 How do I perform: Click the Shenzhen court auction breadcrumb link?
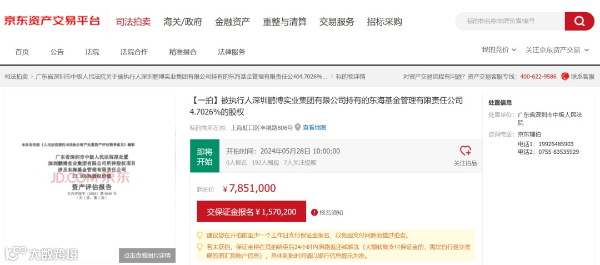click(181, 77)
